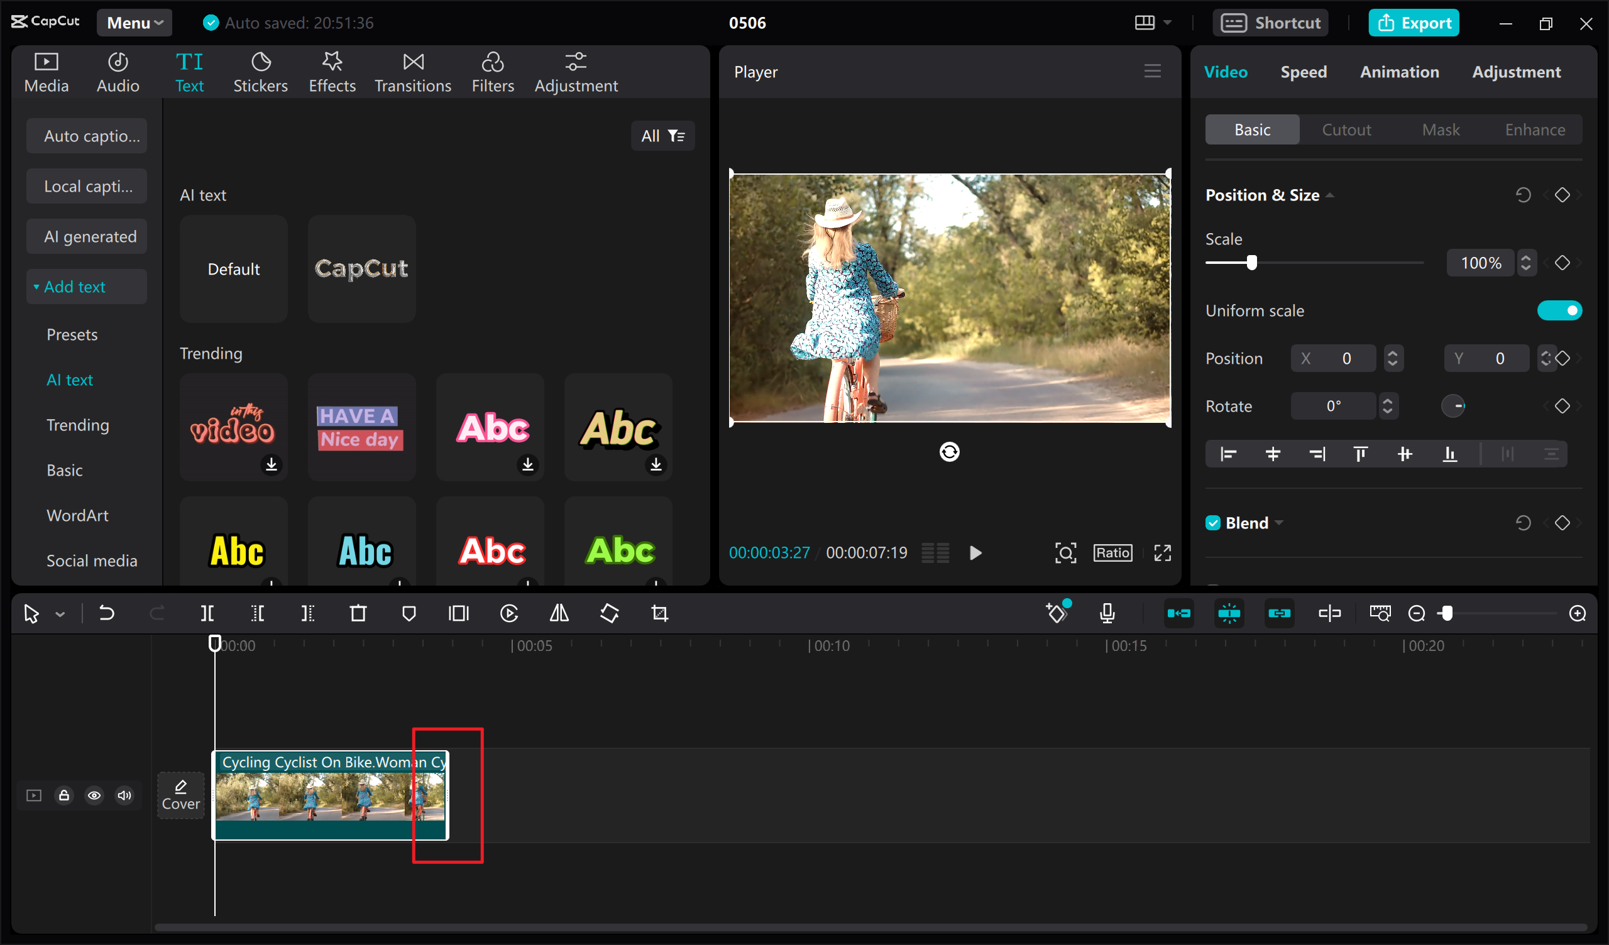Collapse the Position & Size section
The height and width of the screenshot is (945, 1609).
tap(1331, 195)
